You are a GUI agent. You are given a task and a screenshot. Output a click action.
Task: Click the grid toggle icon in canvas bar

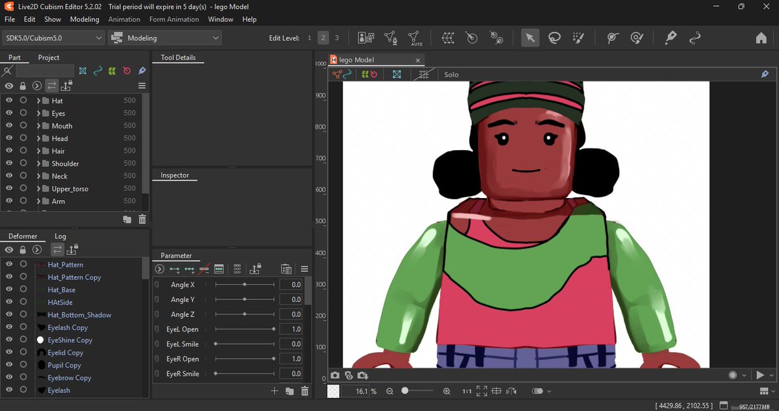(424, 75)
